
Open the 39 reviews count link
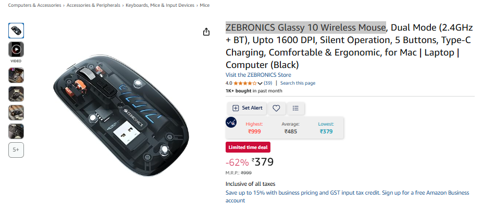(268, 83)
